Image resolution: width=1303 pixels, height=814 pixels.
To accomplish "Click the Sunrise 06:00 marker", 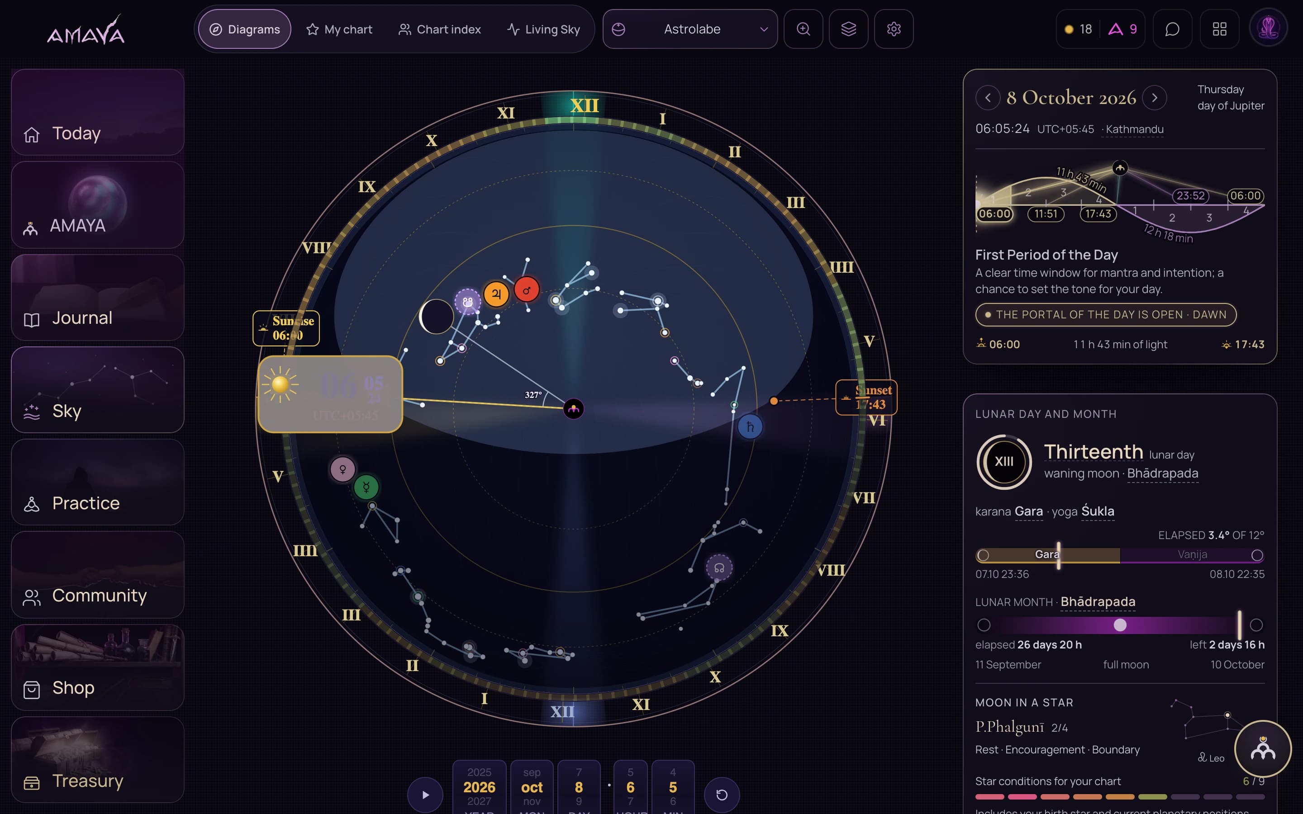I will point(286,328).
